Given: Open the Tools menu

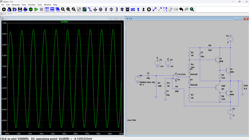Looking at the screenshot, I should pyautogui.click(x=40, y=5).
